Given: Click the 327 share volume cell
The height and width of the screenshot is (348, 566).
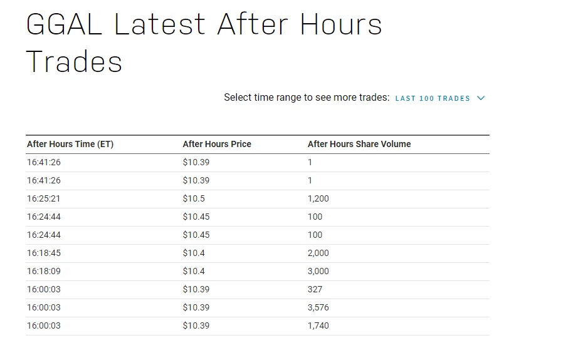Looking at the screenshot, I should coord(315,289).
